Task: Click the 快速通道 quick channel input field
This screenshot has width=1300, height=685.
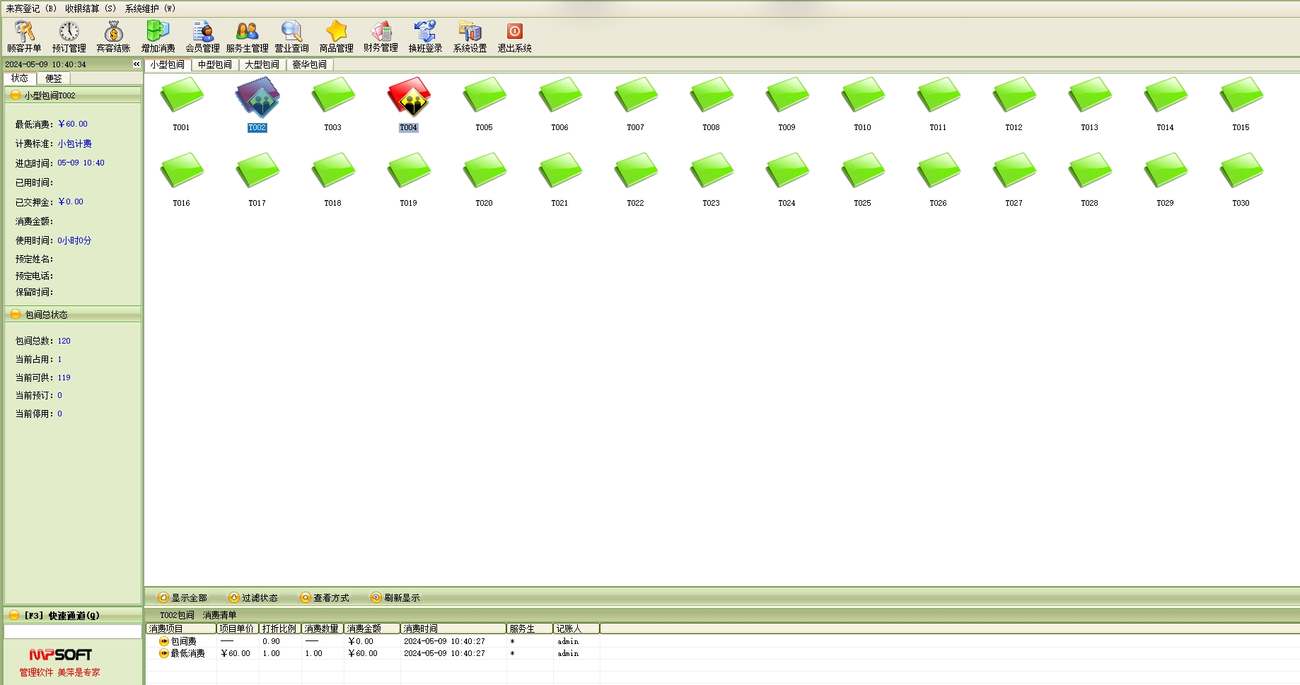Action: [x=72, y=631]
